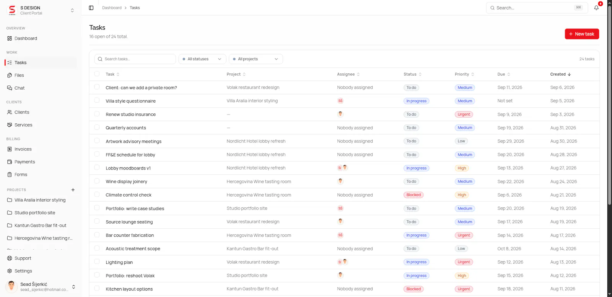This screenshot has width=612, height=297.
Task: Check the Lighting plan task
Action: [x=97, y=262]
